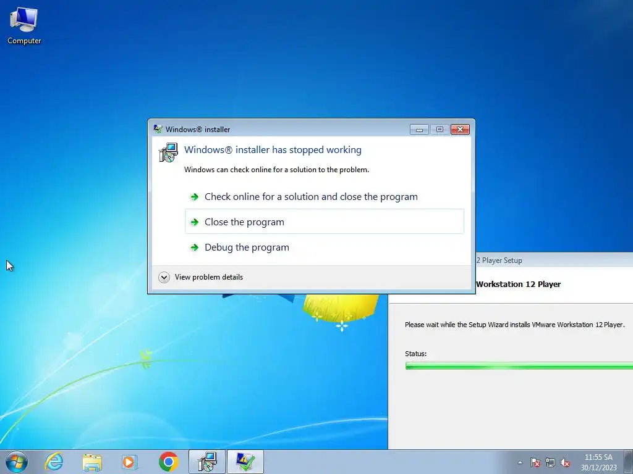Choose Close the program option
633x474 pixels.
click(x=325, y=222)
